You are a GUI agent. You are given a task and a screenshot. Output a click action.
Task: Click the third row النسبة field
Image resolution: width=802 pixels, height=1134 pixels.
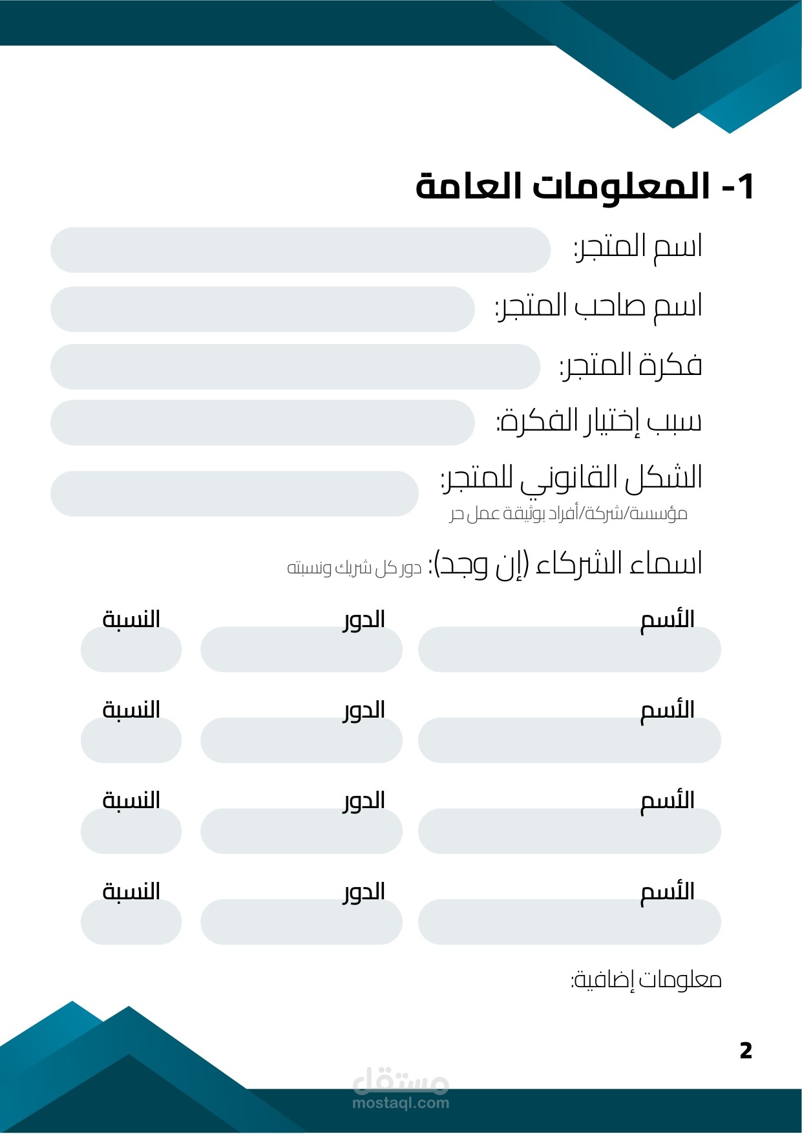tap(131, 831)
